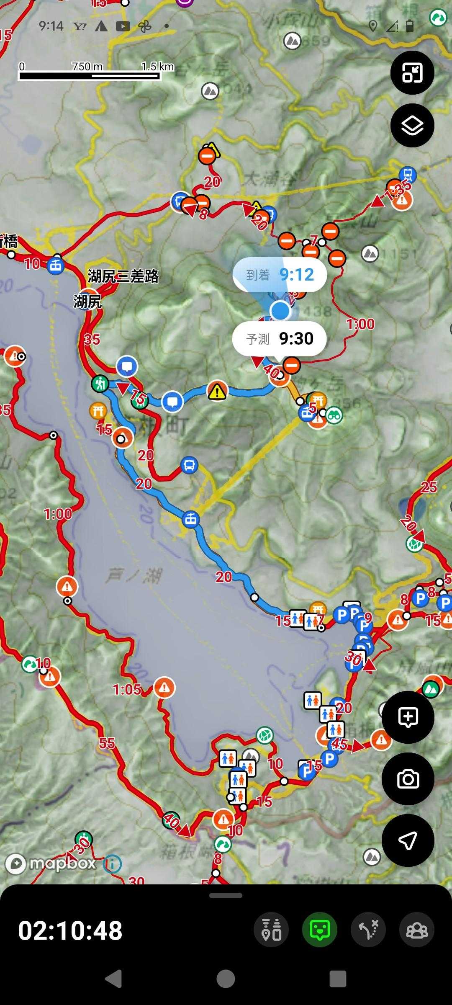Tap the hiker trailhead icon near 湖尻
452x1005 pixels.
click(100, 383)
